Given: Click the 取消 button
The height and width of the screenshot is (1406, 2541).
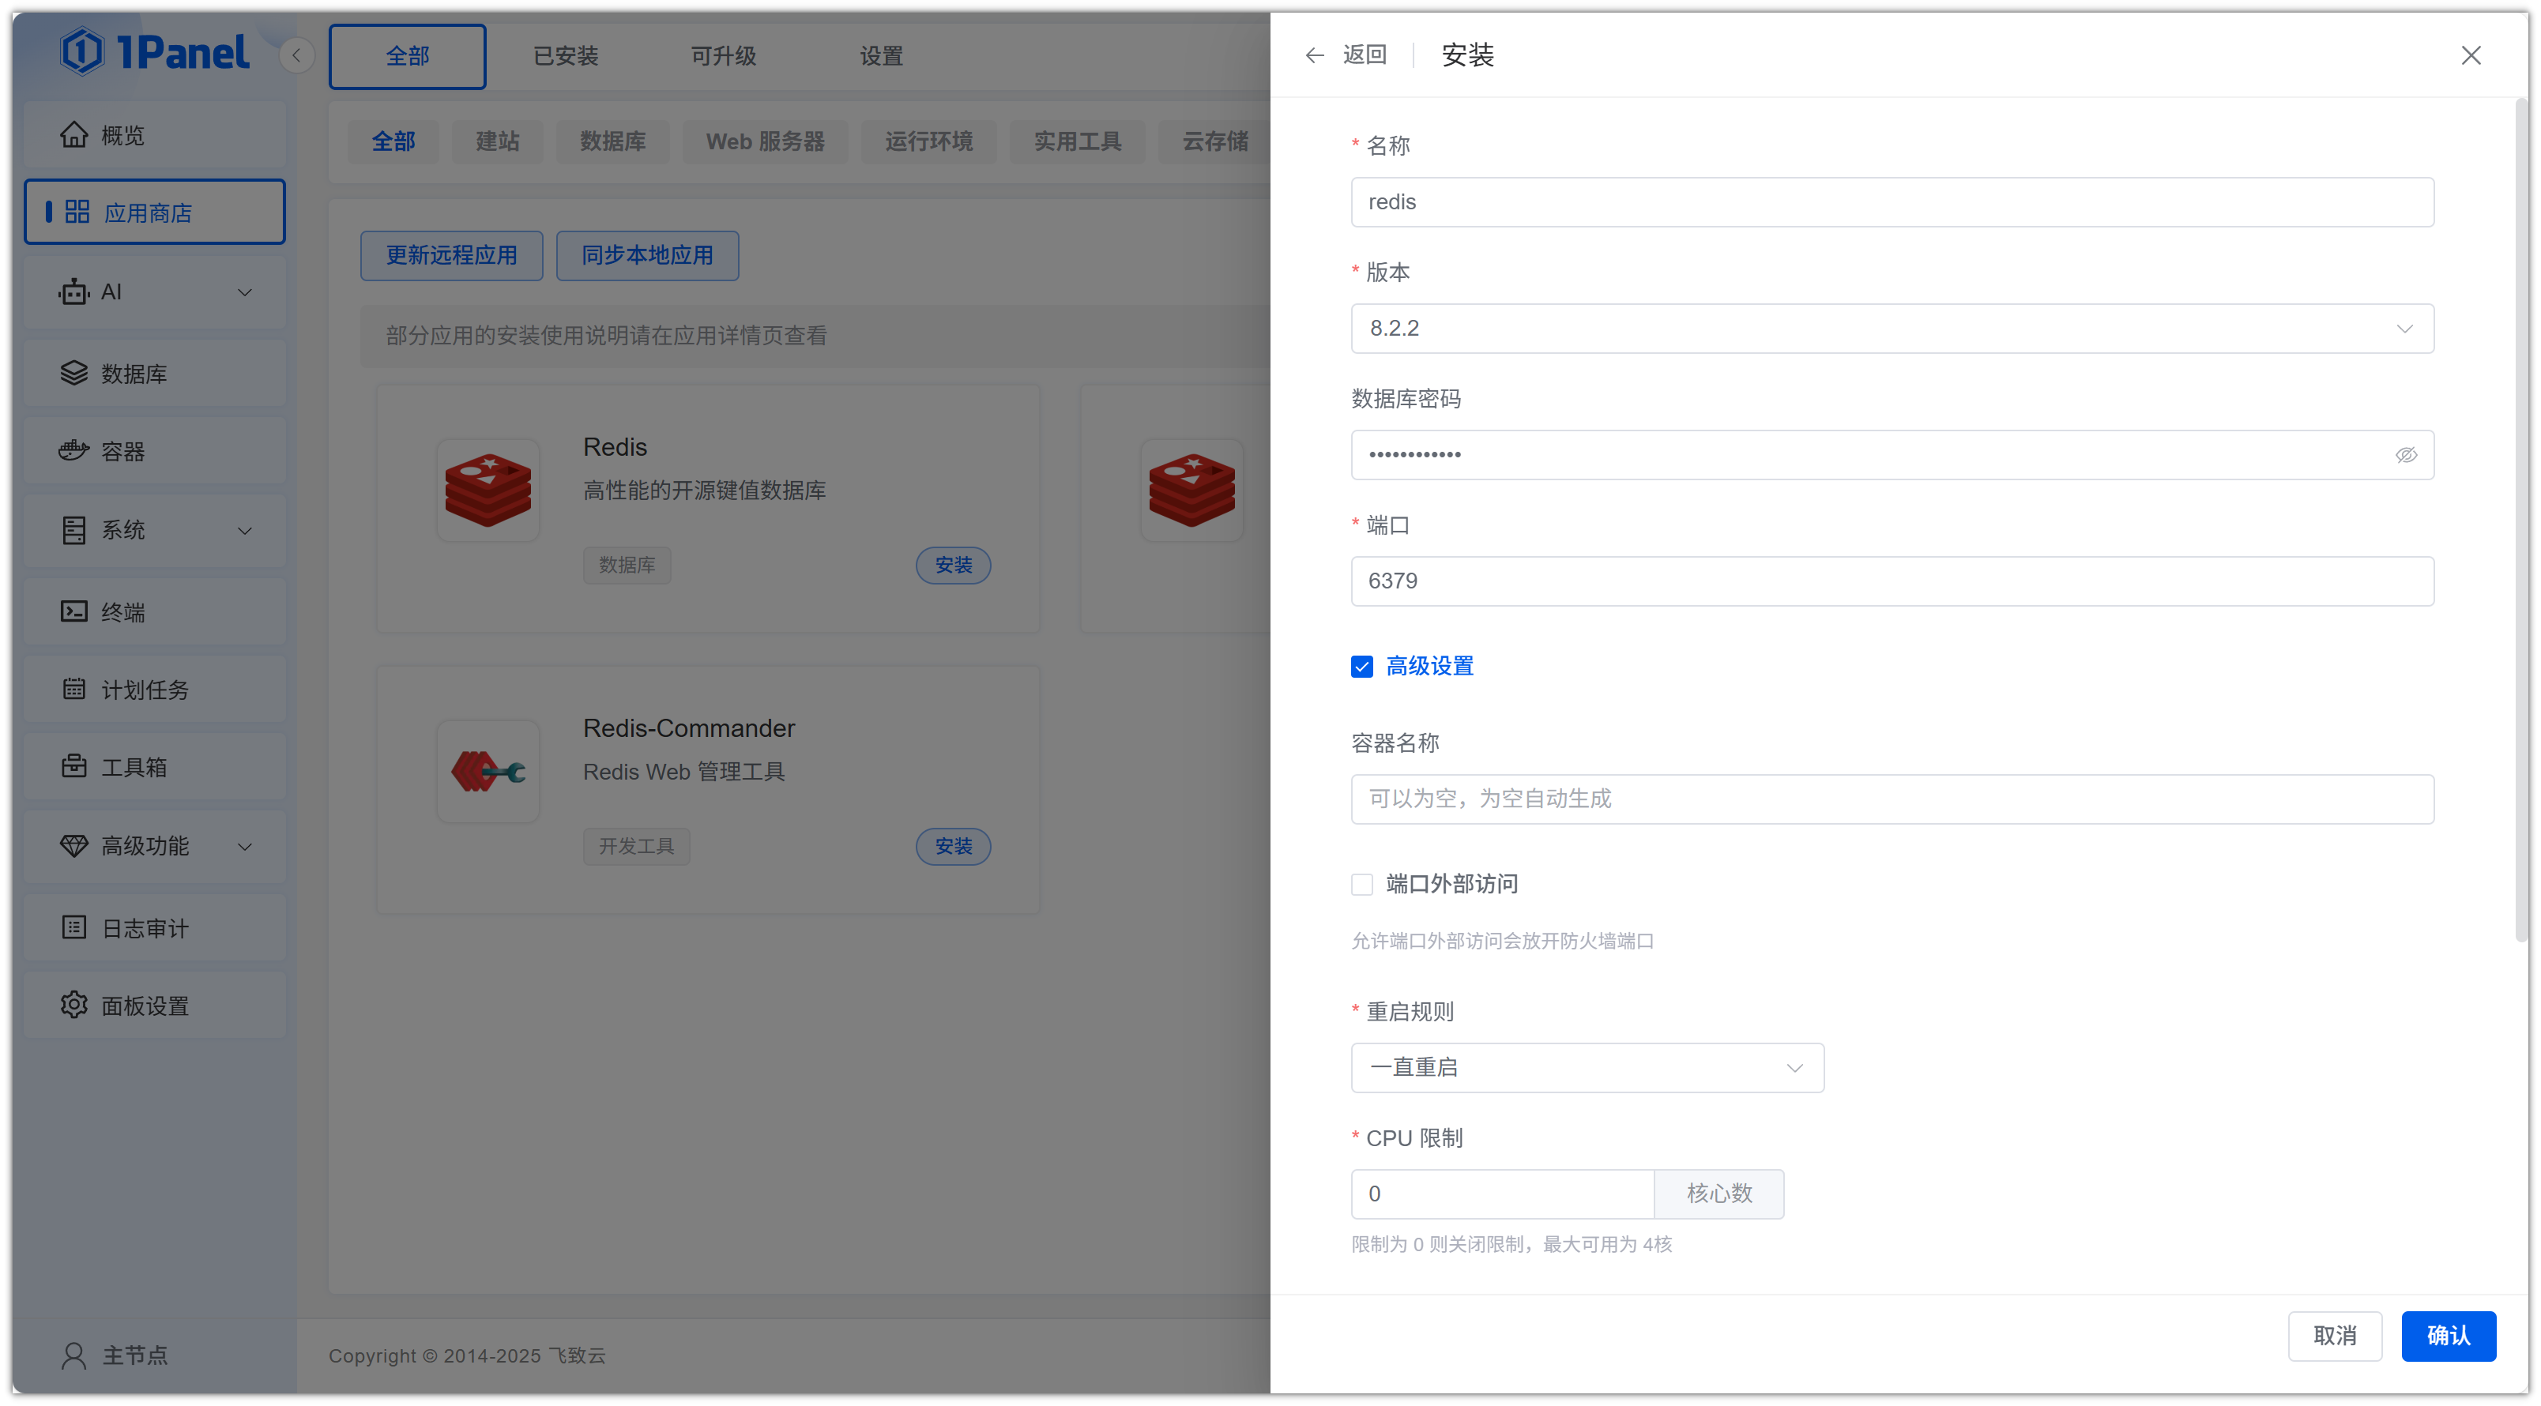Looking at the screenshot, I should 2334,1336.
